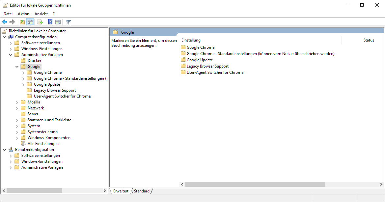The height and width of the screenshot is (202, 385).
Task: Toggle the console tree show/hide icon
Action: [30, 22]
